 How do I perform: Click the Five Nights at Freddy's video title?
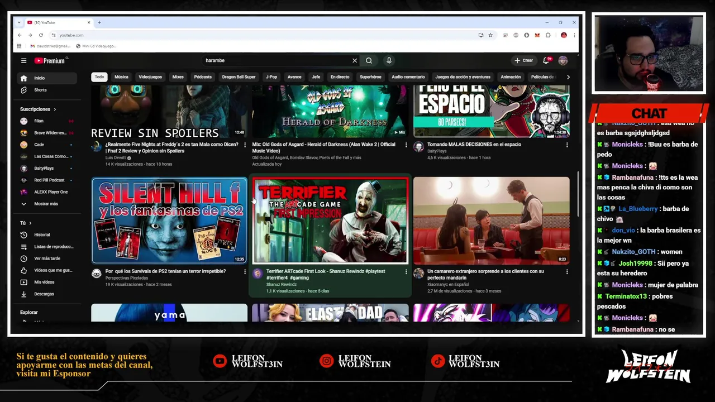[172, 147]
